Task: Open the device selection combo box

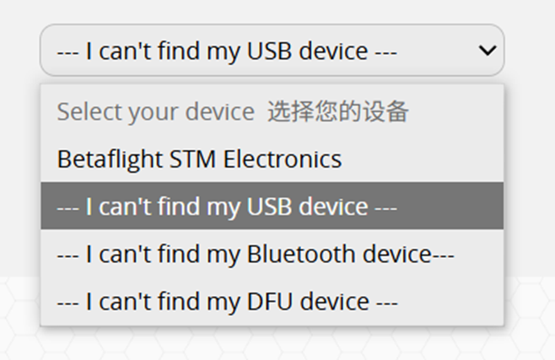Action: pyautogui.click(x=272, y=51)
